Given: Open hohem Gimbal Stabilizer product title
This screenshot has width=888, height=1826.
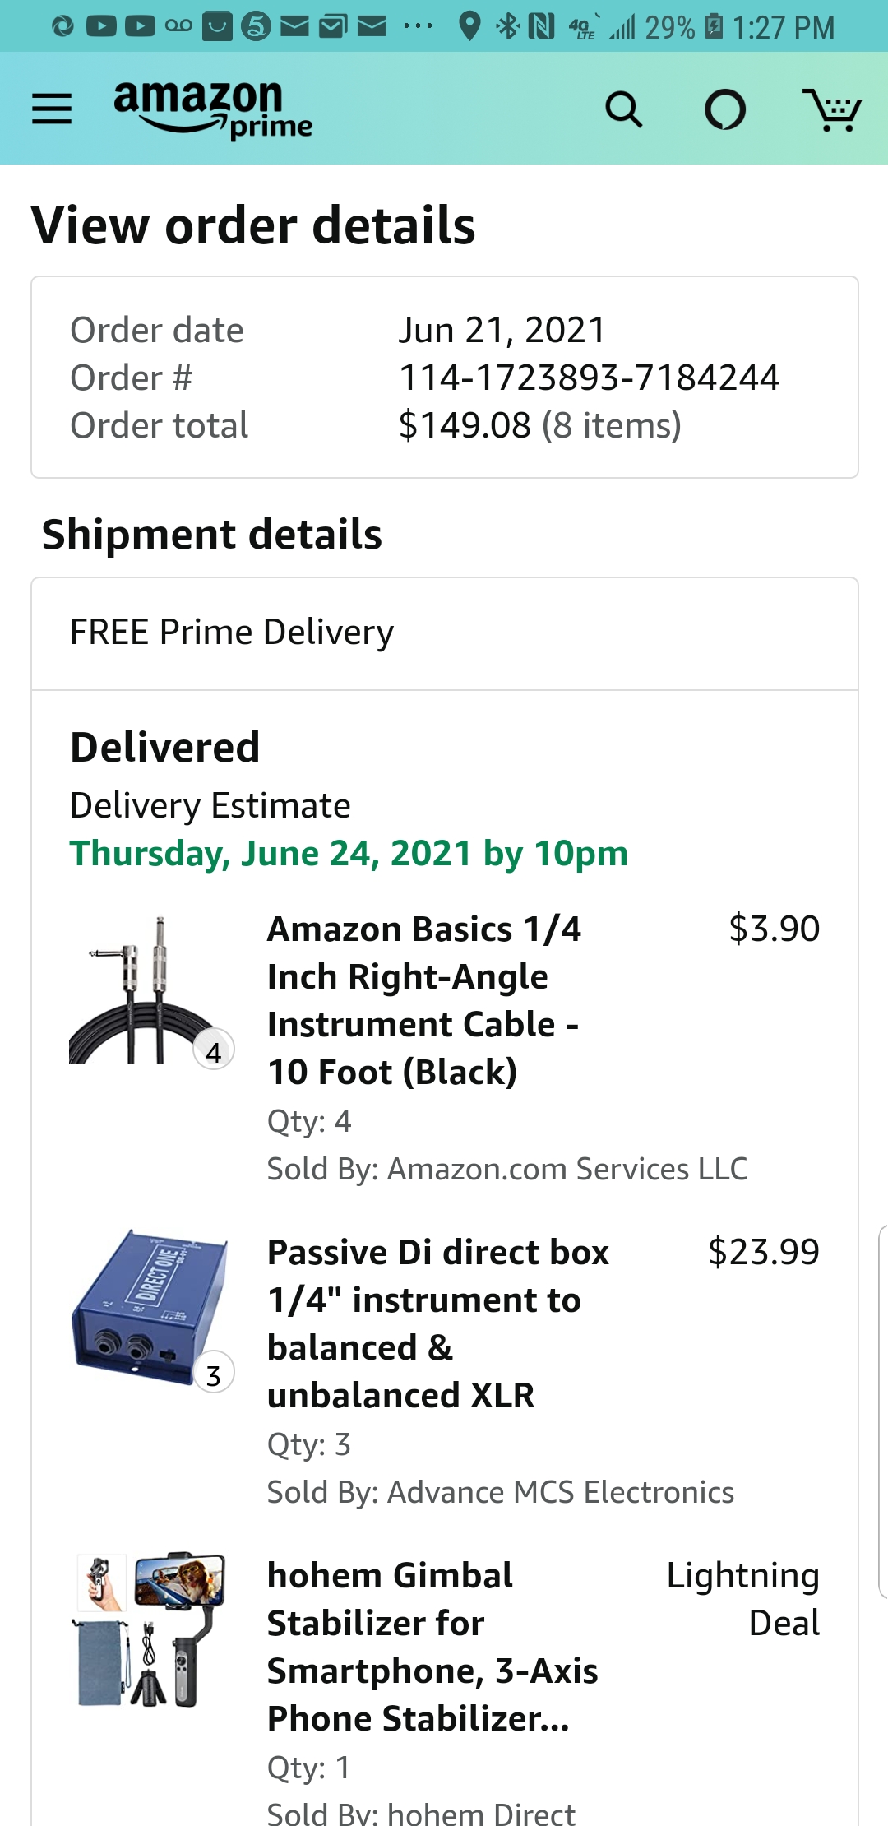Looking at the screenshot, I should (432, 1647).
